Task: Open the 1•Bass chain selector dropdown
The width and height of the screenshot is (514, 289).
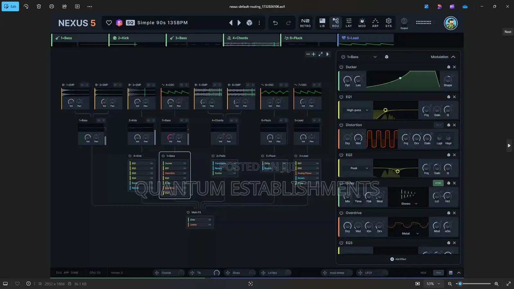Action: click(375, 57)
